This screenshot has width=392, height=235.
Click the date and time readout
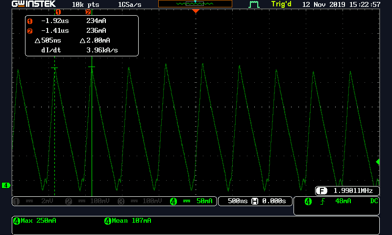[x=341, y=4]
